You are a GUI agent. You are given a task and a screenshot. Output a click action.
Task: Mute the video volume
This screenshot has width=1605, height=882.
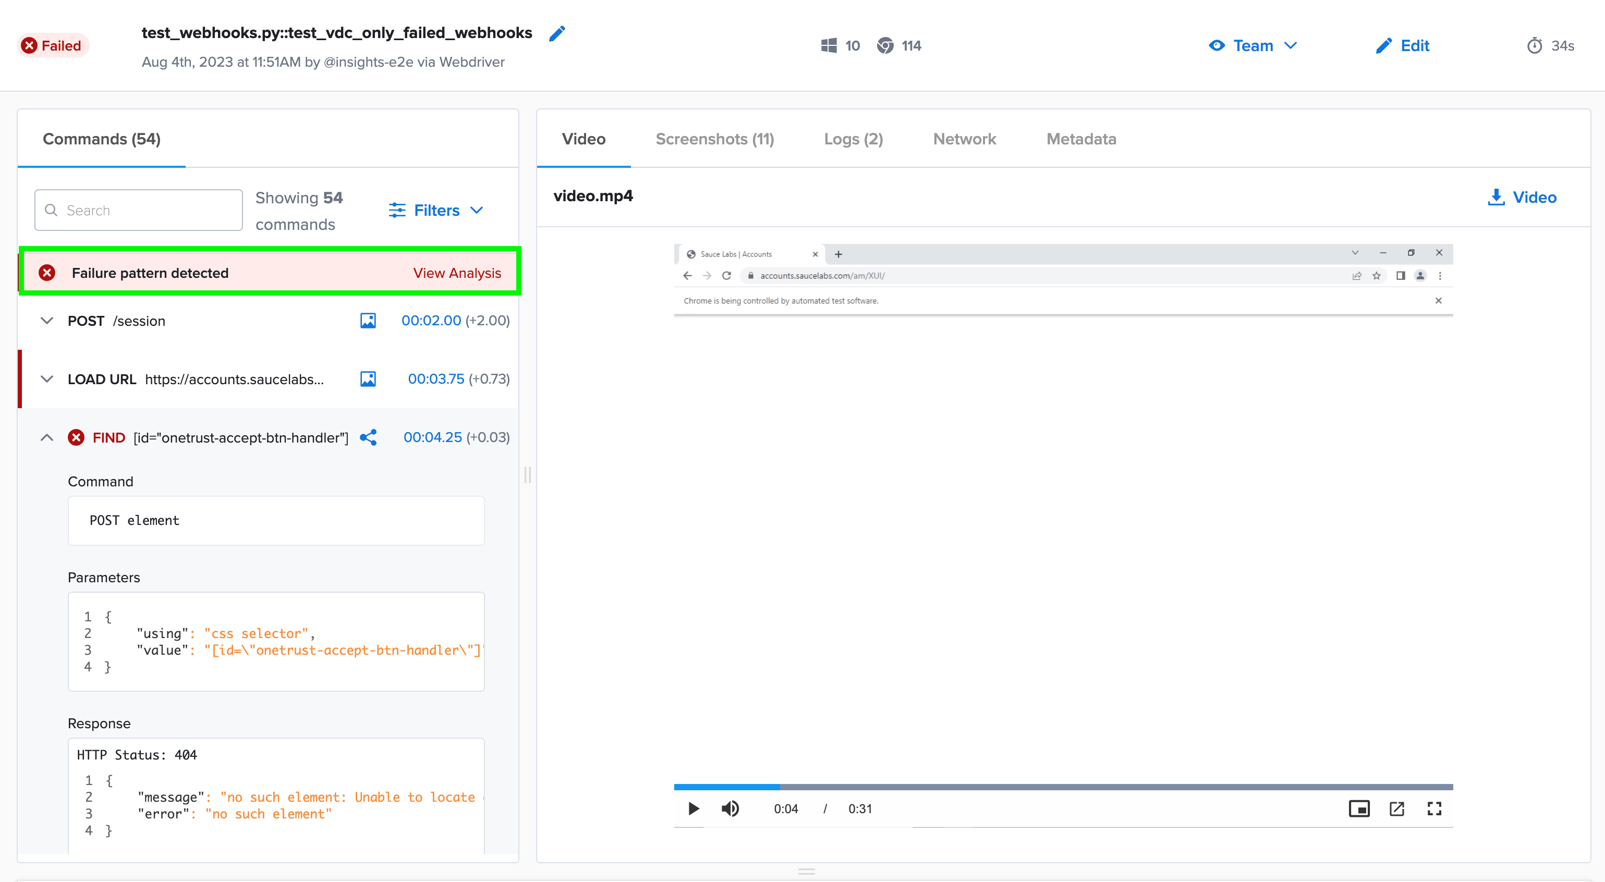[x=729, y=808]
